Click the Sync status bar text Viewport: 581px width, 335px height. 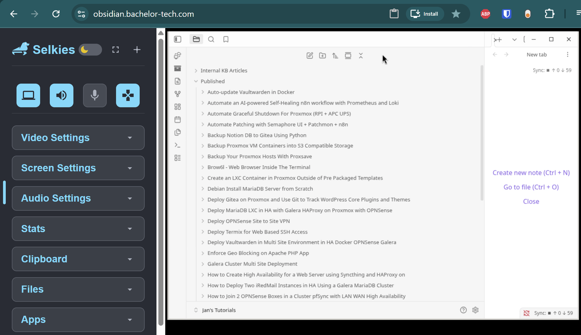tap(553, 313)
